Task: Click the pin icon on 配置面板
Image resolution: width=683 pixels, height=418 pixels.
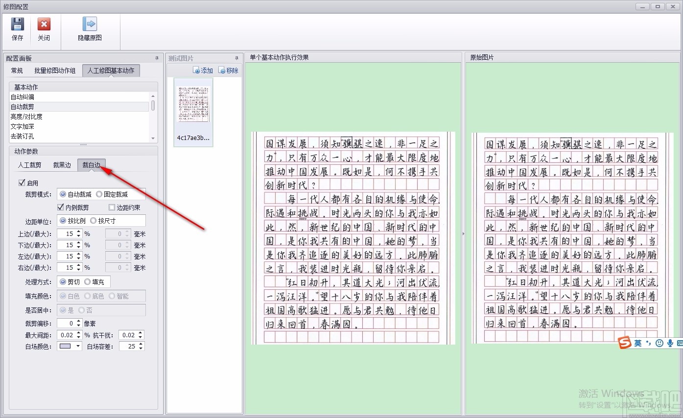Action: [157, 58]
